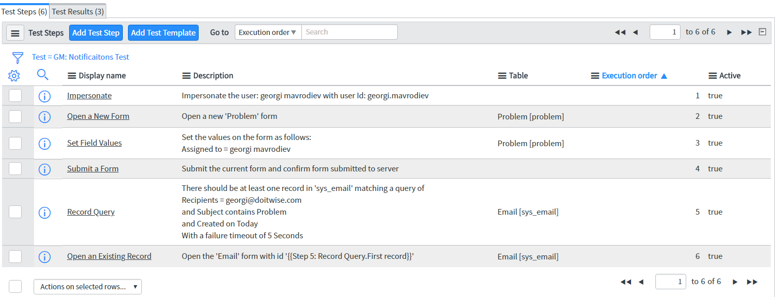Click the list search magnifier icon
The width and height of the screenshot is (775, 297).
point(43,75)
